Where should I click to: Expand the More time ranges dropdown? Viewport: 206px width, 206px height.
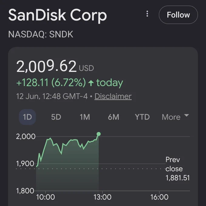175,117
